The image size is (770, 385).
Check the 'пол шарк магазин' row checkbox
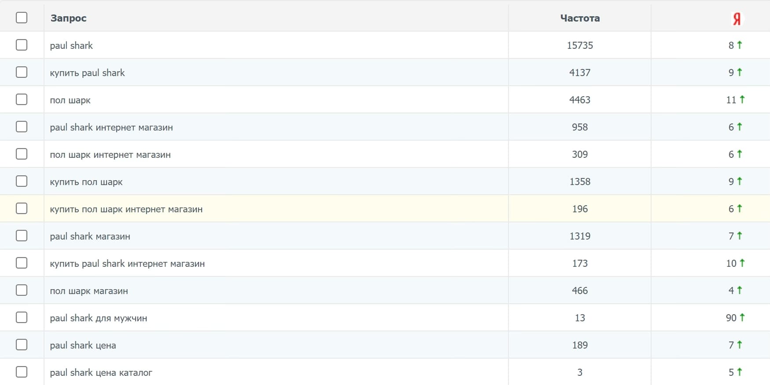click(x=22, y=290)
